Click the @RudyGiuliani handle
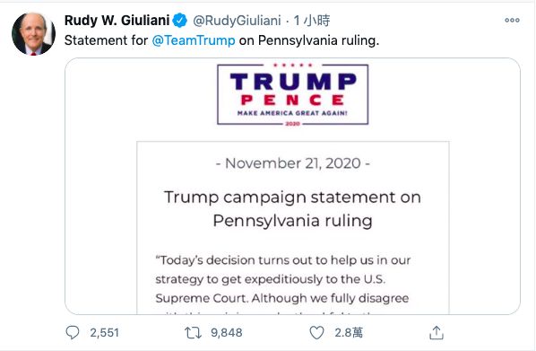Image resolution: width=536 pixels, height=351 pixels. tap(237, 21)
